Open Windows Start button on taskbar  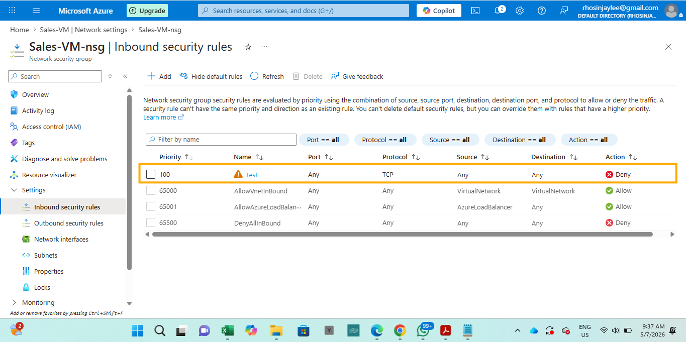(x=137, y=330)
